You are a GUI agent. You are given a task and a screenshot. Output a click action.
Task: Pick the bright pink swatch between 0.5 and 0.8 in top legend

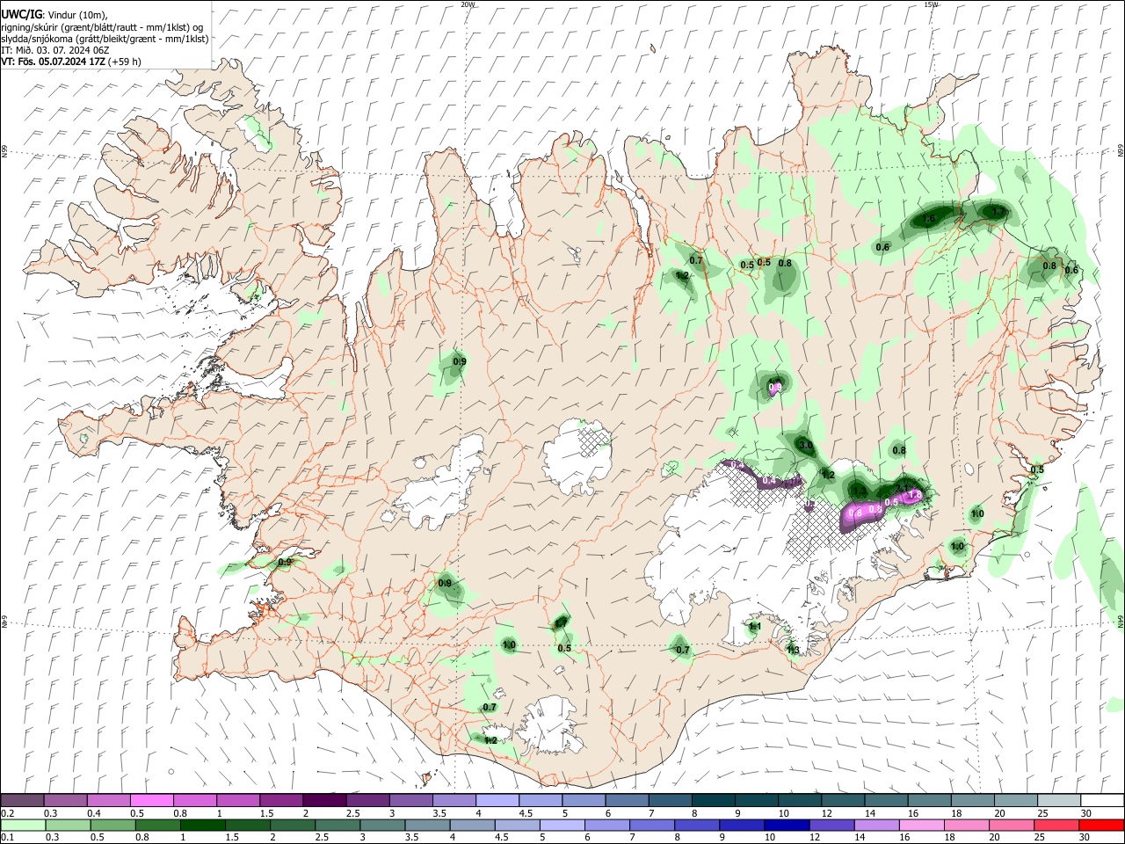click(151, 801)
